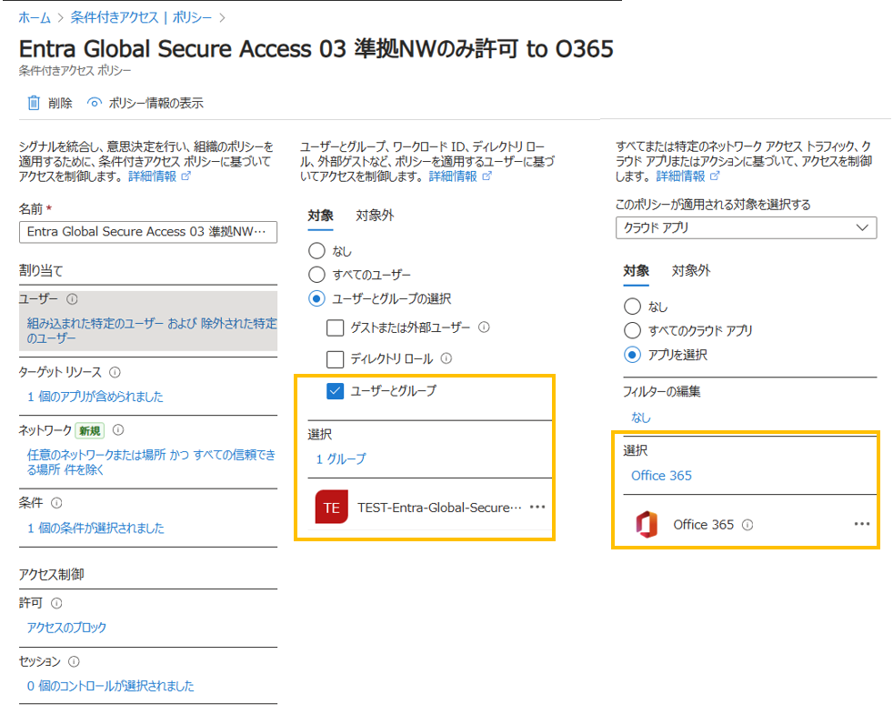Open ellipsis menu for TEST-Entra-Global-Secure group
The image size is (893, 705).
537,507
